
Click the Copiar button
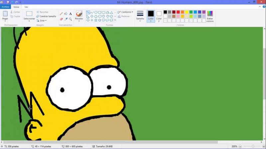click(15, 16)
